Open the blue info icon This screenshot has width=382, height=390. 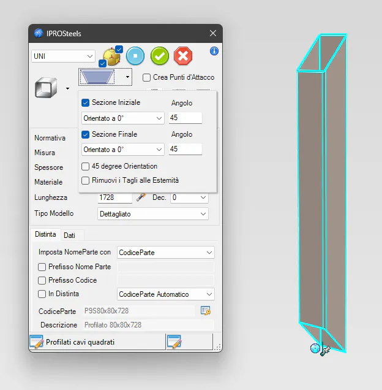click(x=214, y=51)
